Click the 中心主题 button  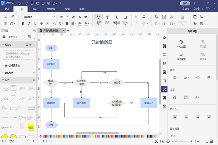181,44
